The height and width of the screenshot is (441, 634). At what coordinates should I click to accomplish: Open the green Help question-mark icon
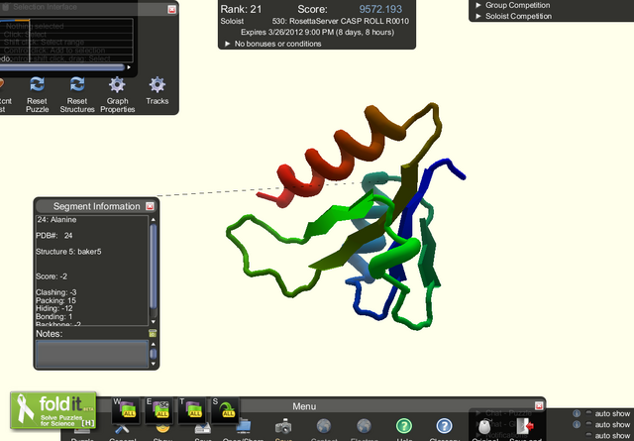click(x=403, y=426)
